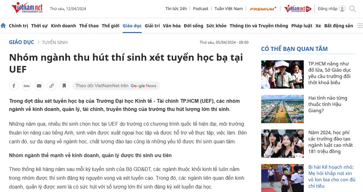
Task: Share article via Facebook icon
Action: click(14, 86)
